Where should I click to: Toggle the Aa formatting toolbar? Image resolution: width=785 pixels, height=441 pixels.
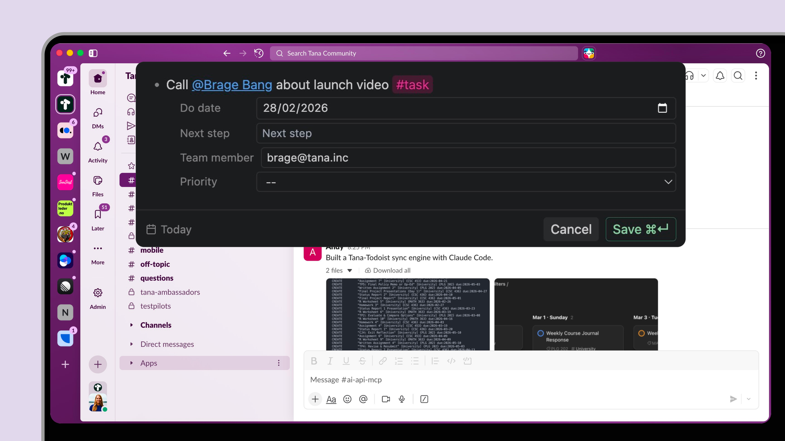pos(331,399)
